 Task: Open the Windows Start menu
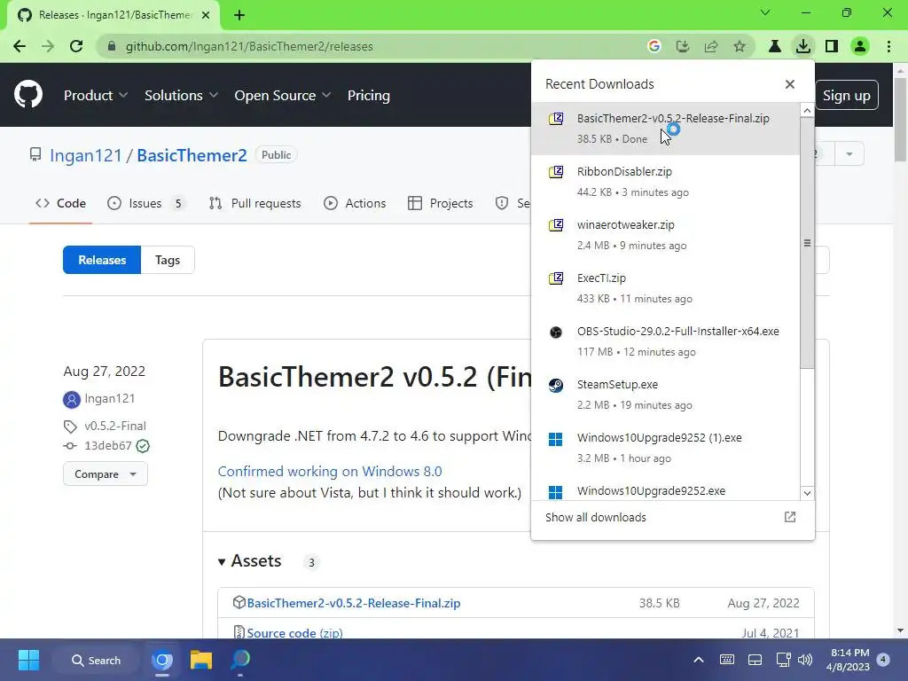(28, 660)
